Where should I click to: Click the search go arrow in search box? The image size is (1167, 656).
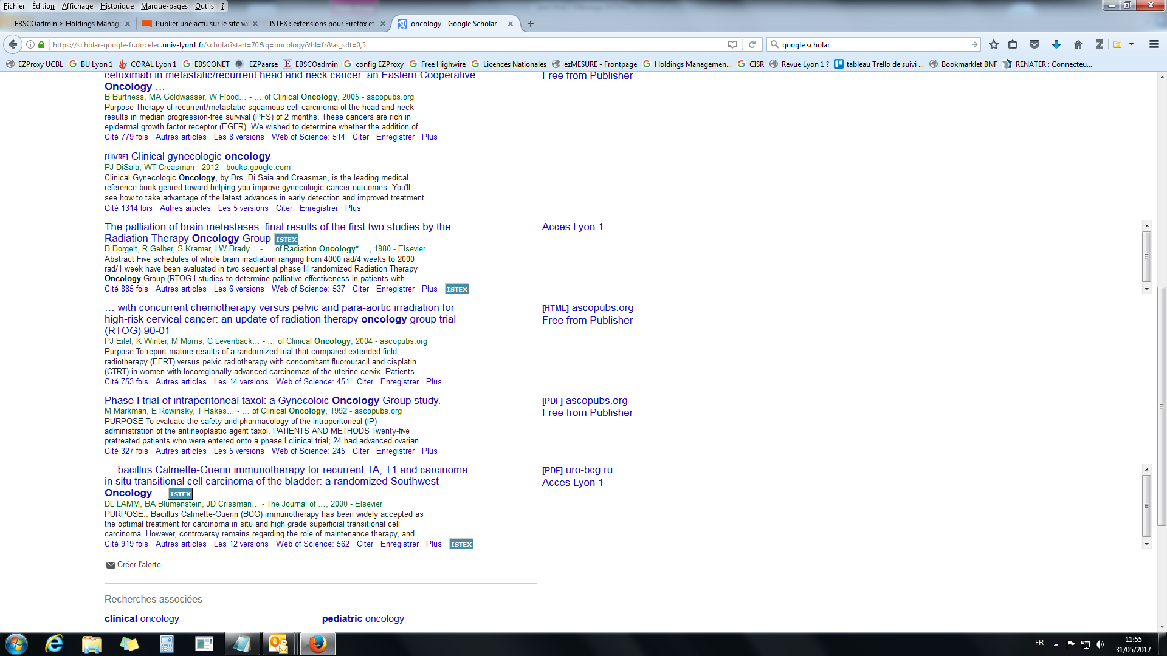(x=974, y=44)
